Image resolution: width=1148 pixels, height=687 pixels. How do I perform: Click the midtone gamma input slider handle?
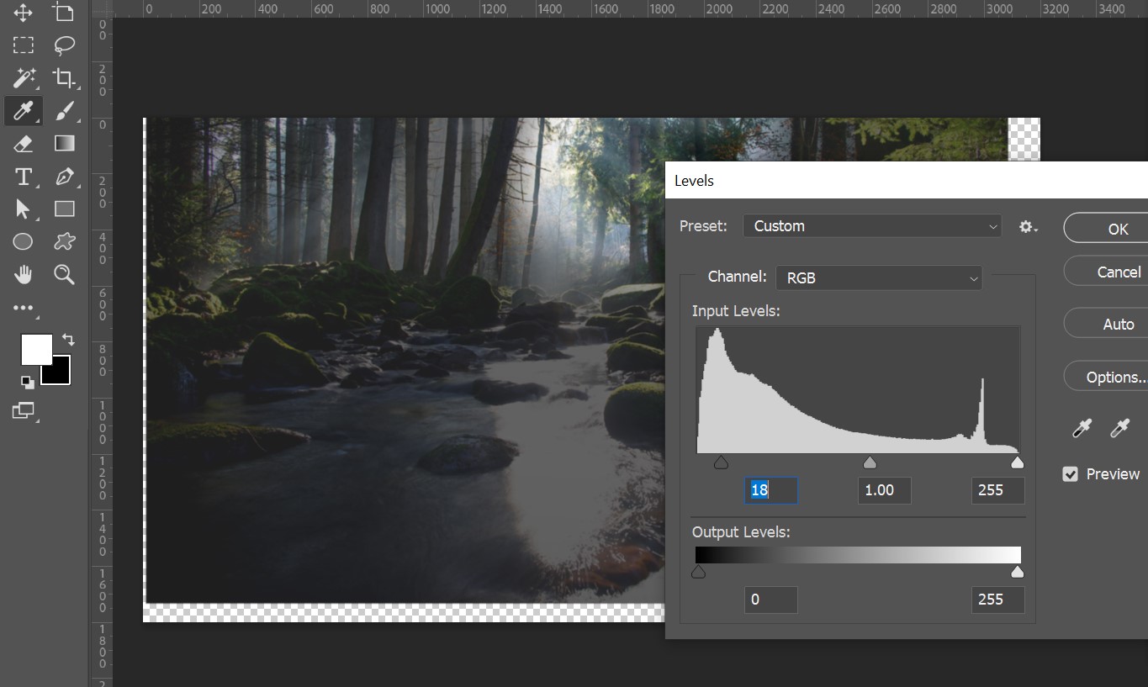pyautogui.click(x=870, y=463)
